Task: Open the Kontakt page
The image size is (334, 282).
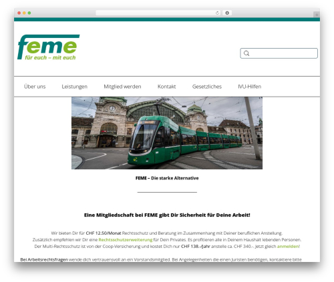Action: coord(166,87)
